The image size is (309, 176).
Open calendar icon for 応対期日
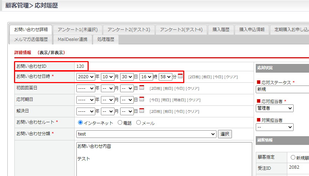click(x=142, y=99)
